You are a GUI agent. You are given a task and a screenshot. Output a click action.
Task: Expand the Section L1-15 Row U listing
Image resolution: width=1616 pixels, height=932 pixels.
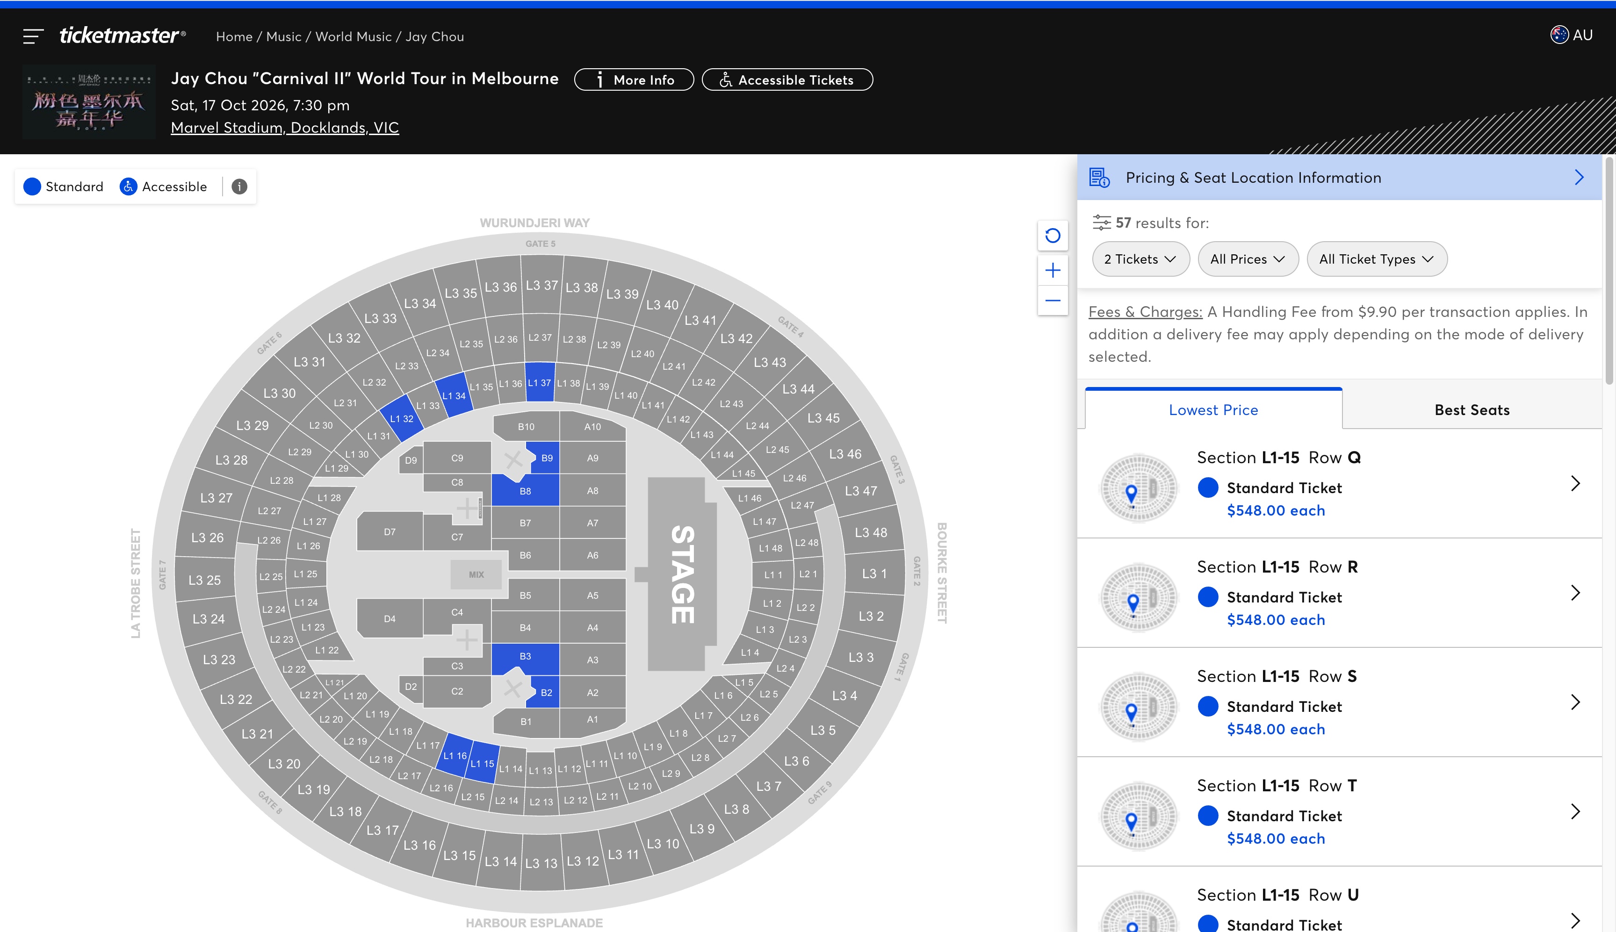coord(1576,920)
